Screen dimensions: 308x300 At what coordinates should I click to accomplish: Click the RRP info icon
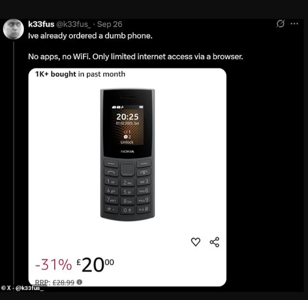coord(79,282)
